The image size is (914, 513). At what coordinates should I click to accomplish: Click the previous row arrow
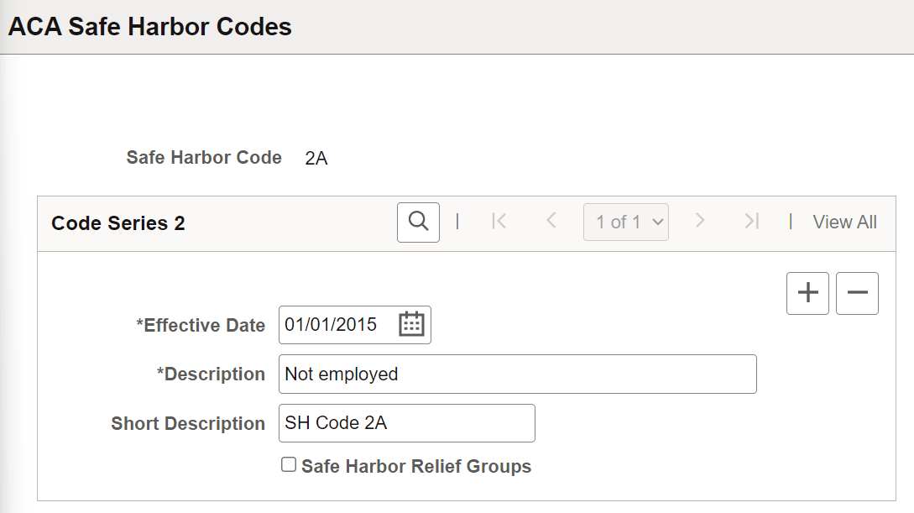coord(551,221)
